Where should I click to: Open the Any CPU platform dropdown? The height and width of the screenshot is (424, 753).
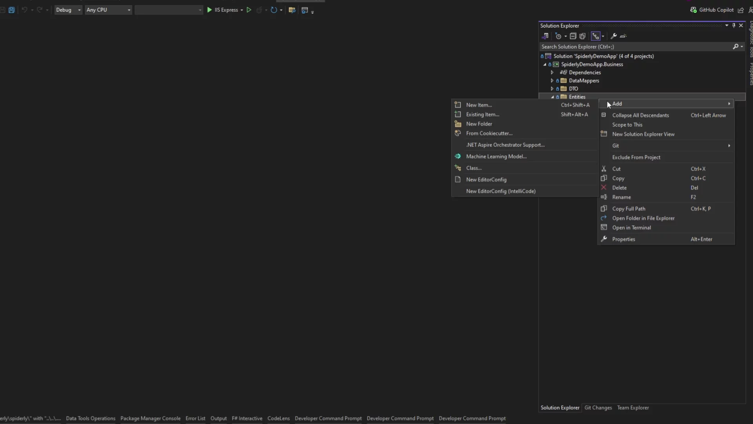[108, 10]
